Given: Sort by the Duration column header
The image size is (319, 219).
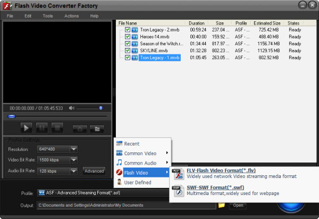Looking at the screenshot, I should [x=197, y=23].
